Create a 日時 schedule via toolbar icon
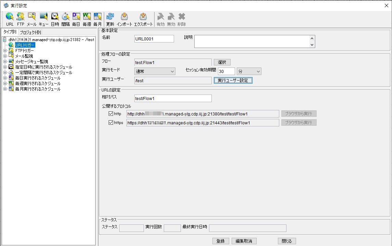Viewport: 392px width, 246px height. [x=55, y=16]
